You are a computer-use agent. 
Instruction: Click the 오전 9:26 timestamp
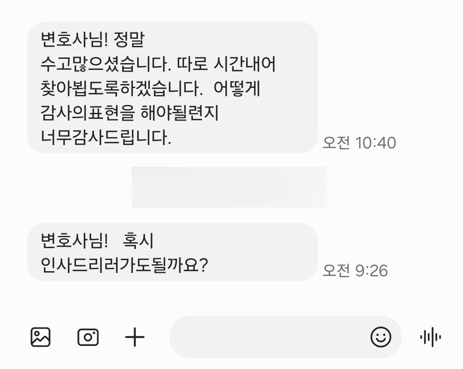click(355, 271)
